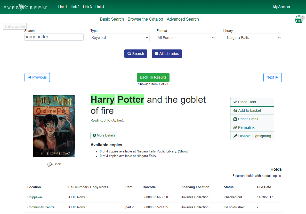Expand More Details
The width and height of the screenshot is (306, 214).
(104, 135)
